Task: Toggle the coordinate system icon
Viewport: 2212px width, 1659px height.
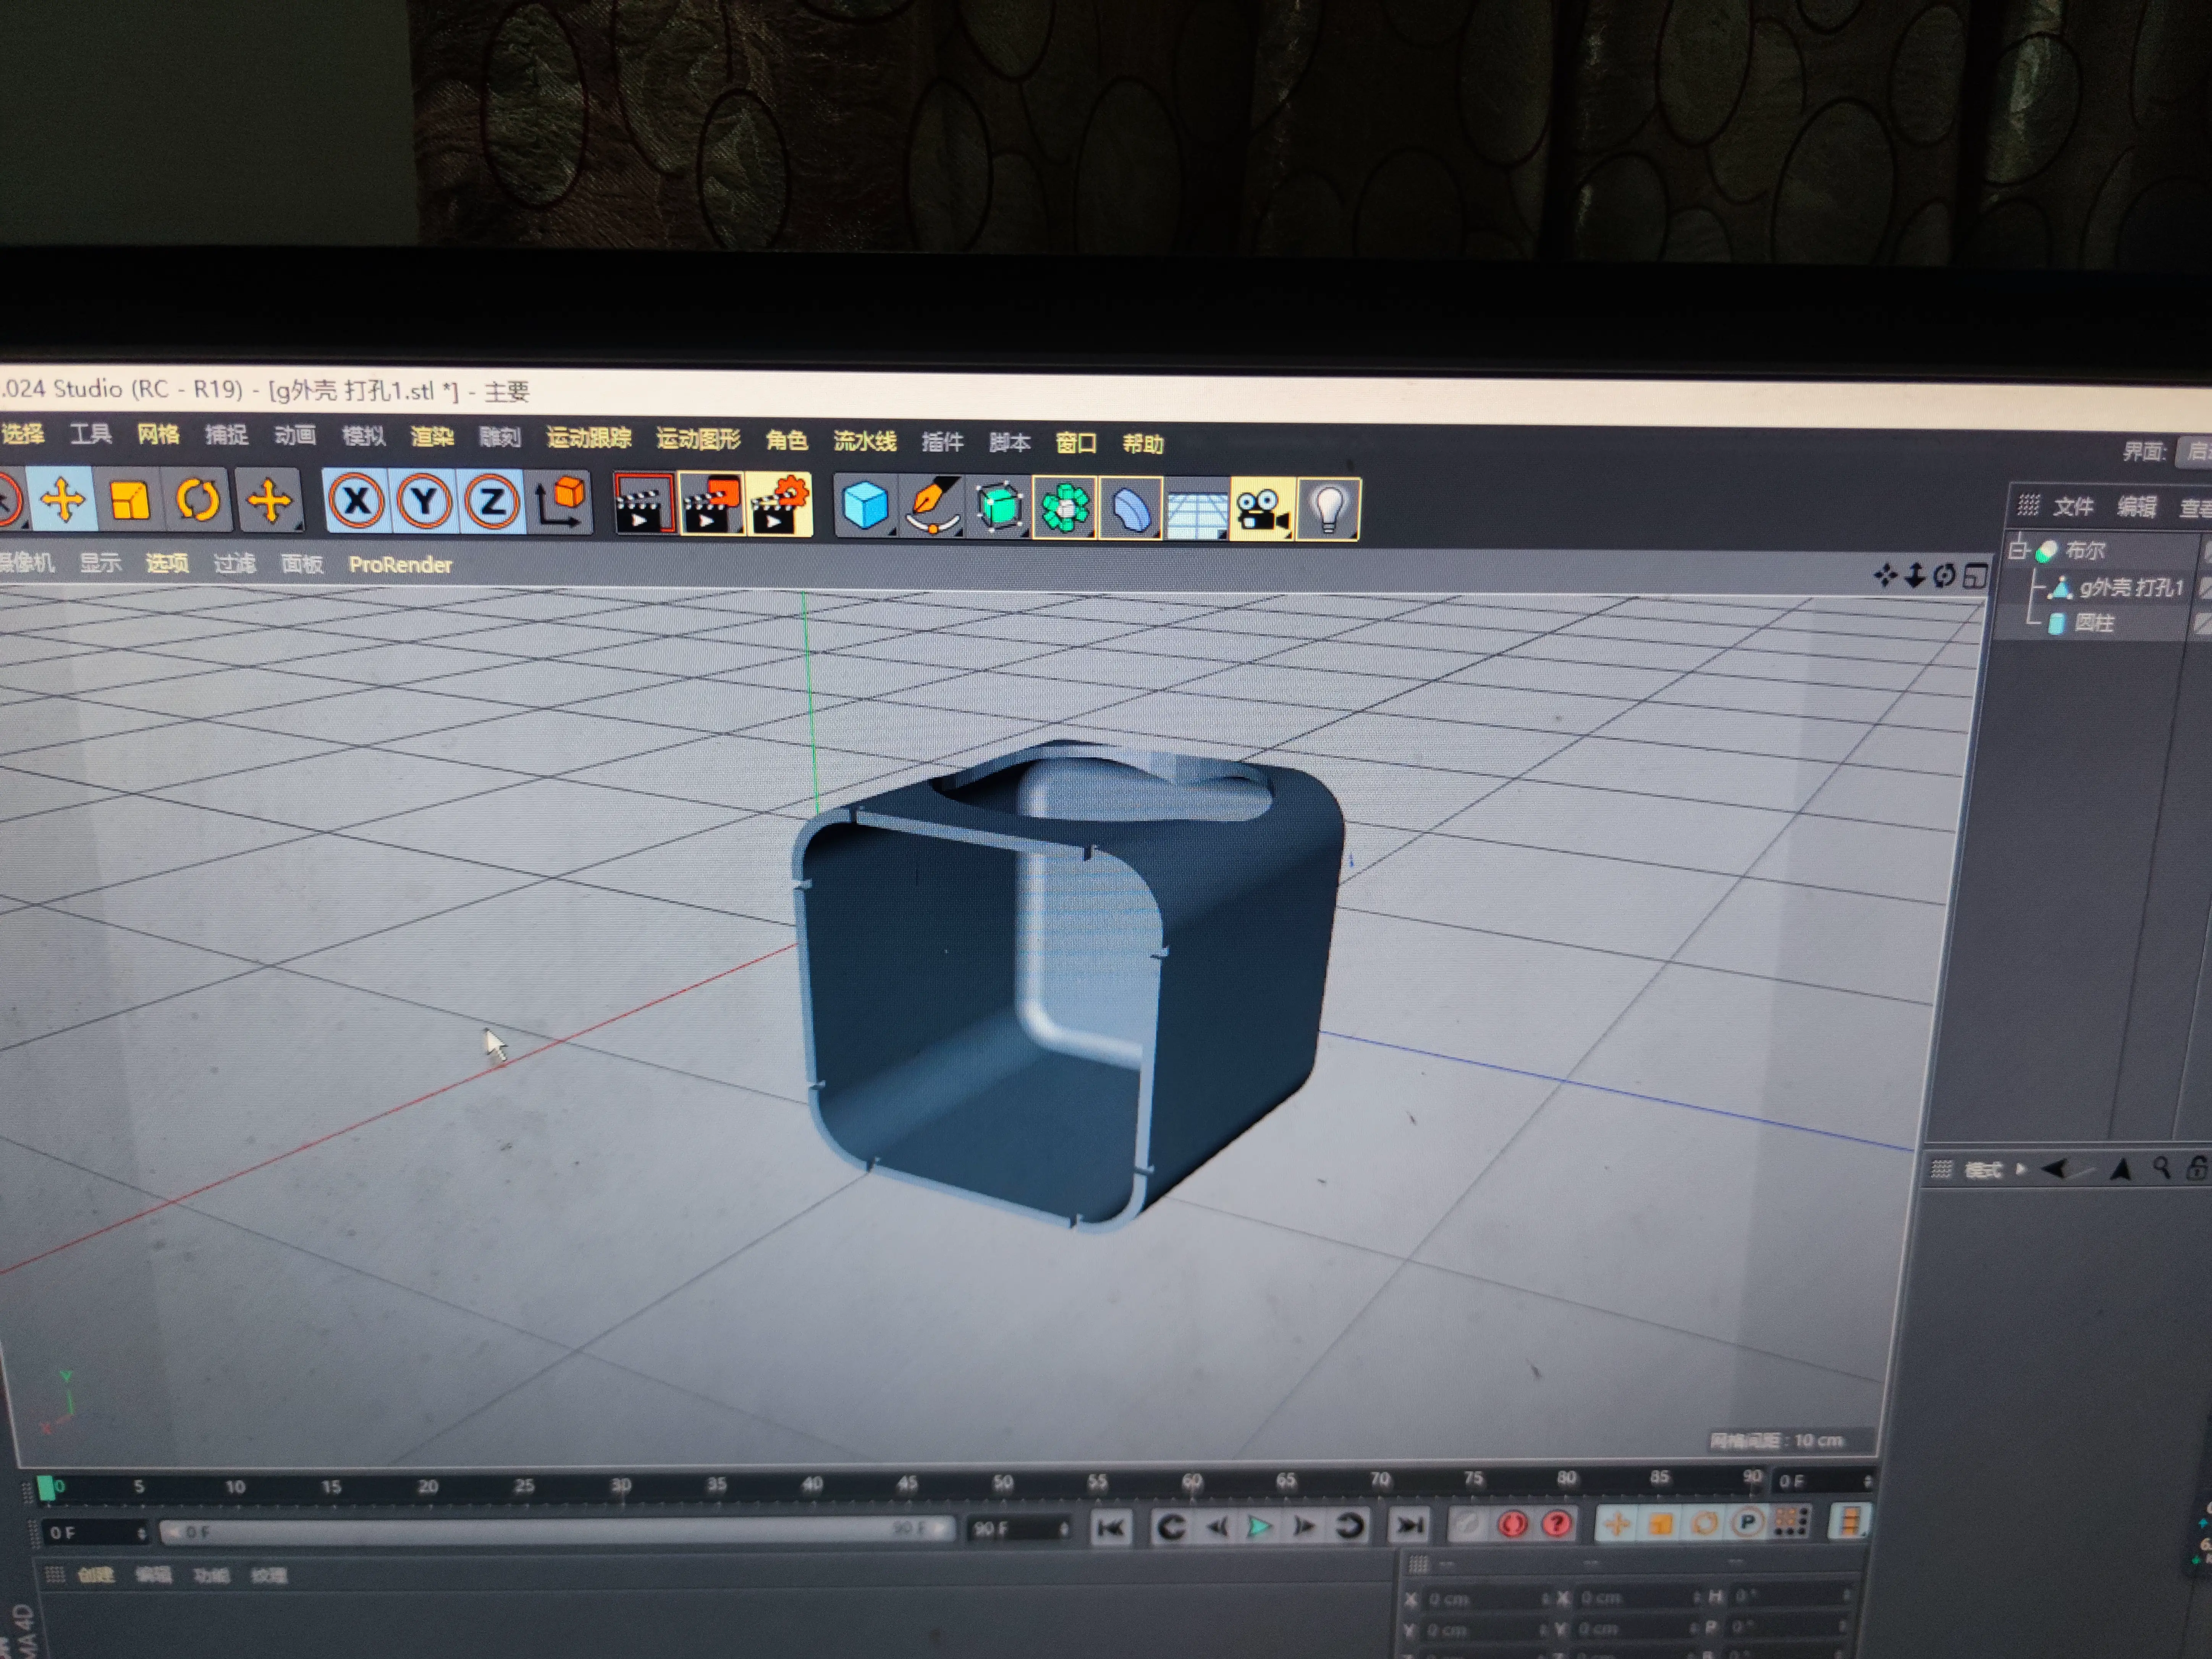Action: pyautogui.click(x=561, y=503)
